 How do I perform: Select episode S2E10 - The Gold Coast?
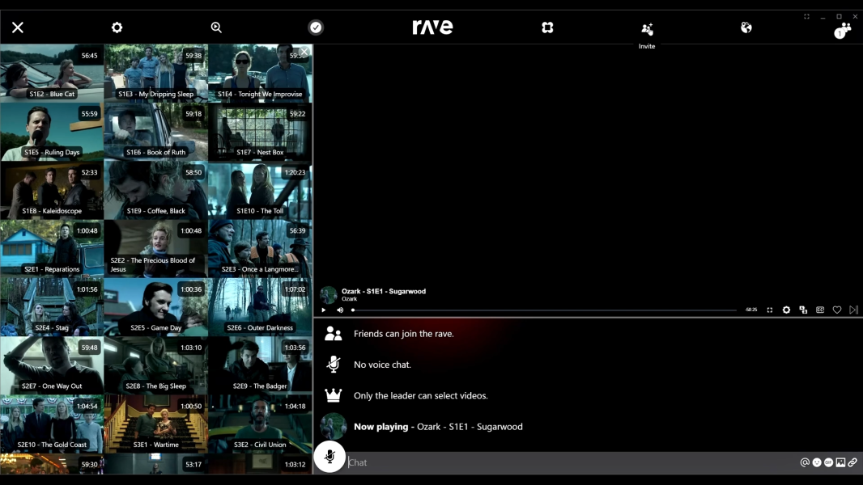52,424
